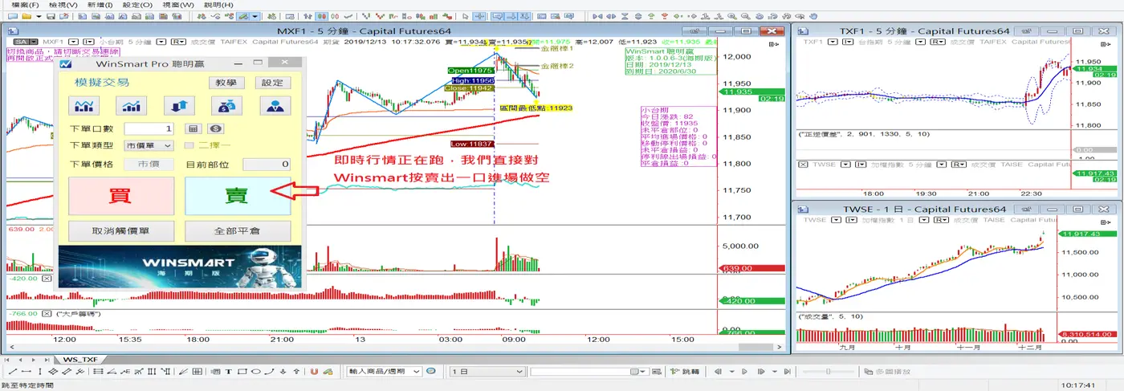Select the text T drawing tool
The width and height of the screenshot is (1124, 391).
pyautogui.click(x=228, y=371)
